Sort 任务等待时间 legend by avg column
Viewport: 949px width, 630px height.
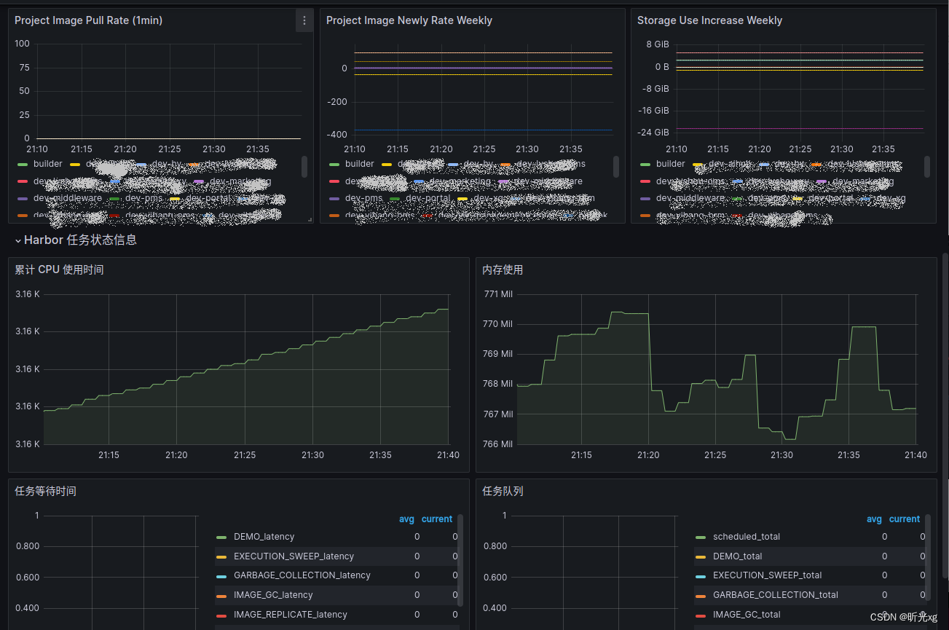click(406, 519)
